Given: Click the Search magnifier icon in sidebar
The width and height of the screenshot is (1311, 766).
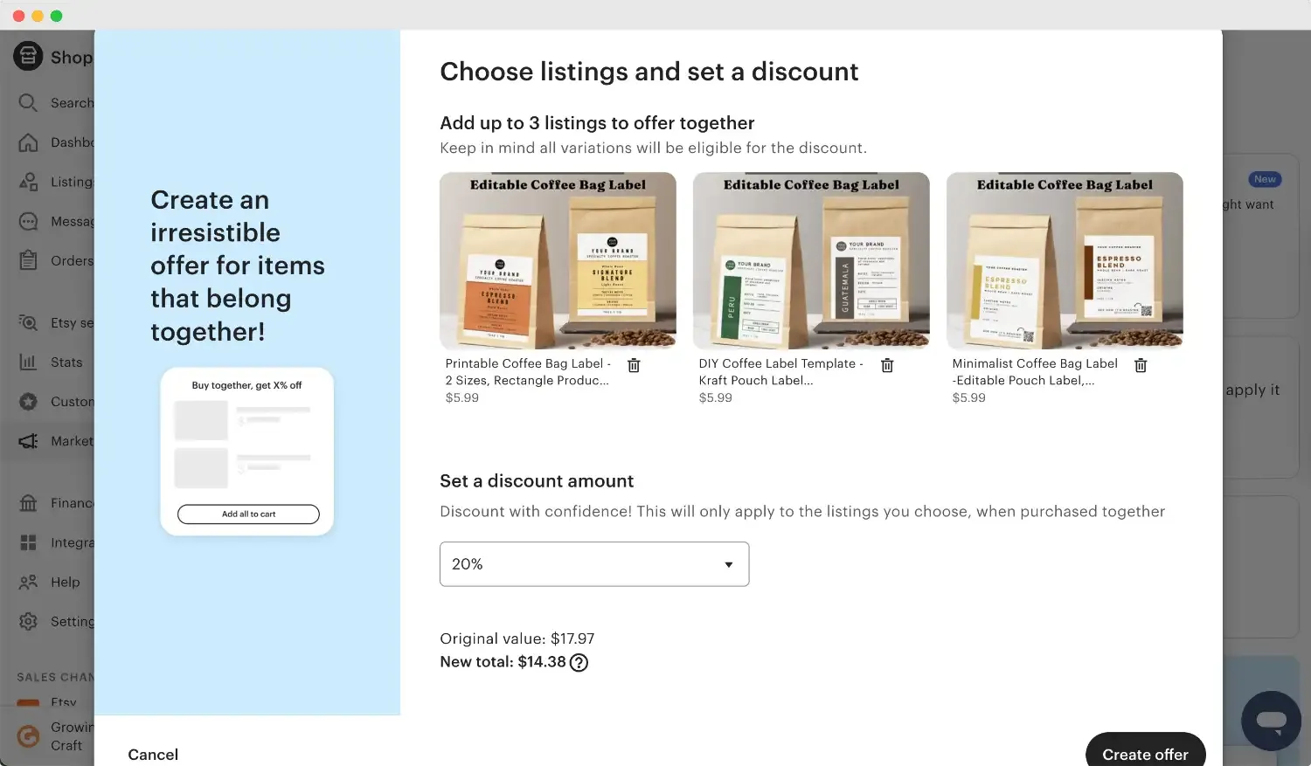Looking at the screenshot, I should click(x=28, y=103).
